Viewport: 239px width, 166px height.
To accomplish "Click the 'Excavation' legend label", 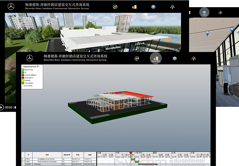I will 29,78.
